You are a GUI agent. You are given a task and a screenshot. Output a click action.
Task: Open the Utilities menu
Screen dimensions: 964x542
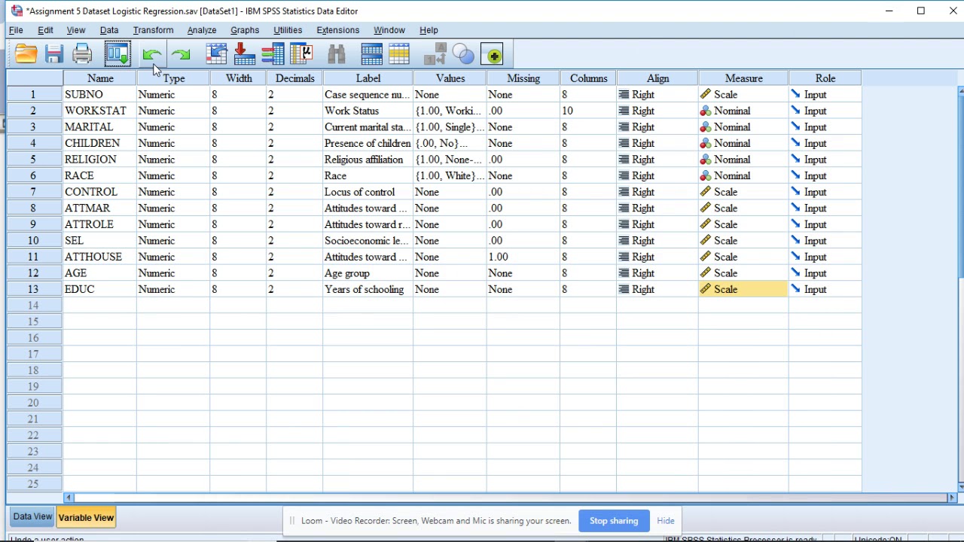coord(288,30)
